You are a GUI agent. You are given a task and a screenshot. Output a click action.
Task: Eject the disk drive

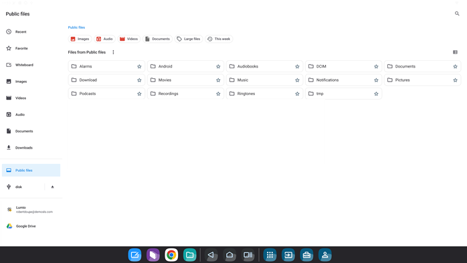point(52,187)
